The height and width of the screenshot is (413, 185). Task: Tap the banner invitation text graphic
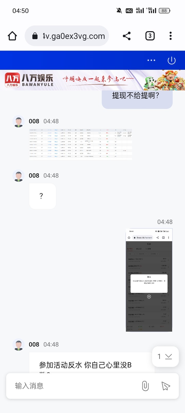point(98,79)
